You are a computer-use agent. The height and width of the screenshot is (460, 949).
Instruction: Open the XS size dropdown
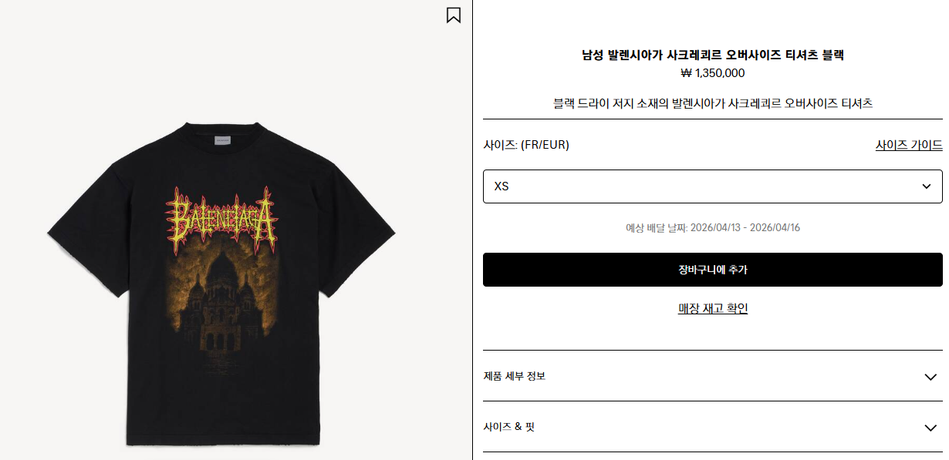(712, 186)
